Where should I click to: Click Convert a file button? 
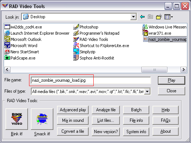point(73,131)
